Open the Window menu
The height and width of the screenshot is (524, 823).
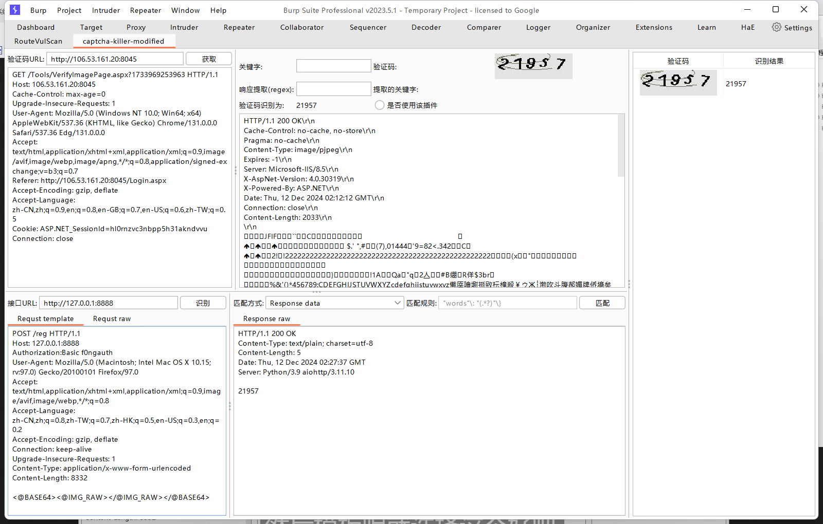tap(185, 10)
